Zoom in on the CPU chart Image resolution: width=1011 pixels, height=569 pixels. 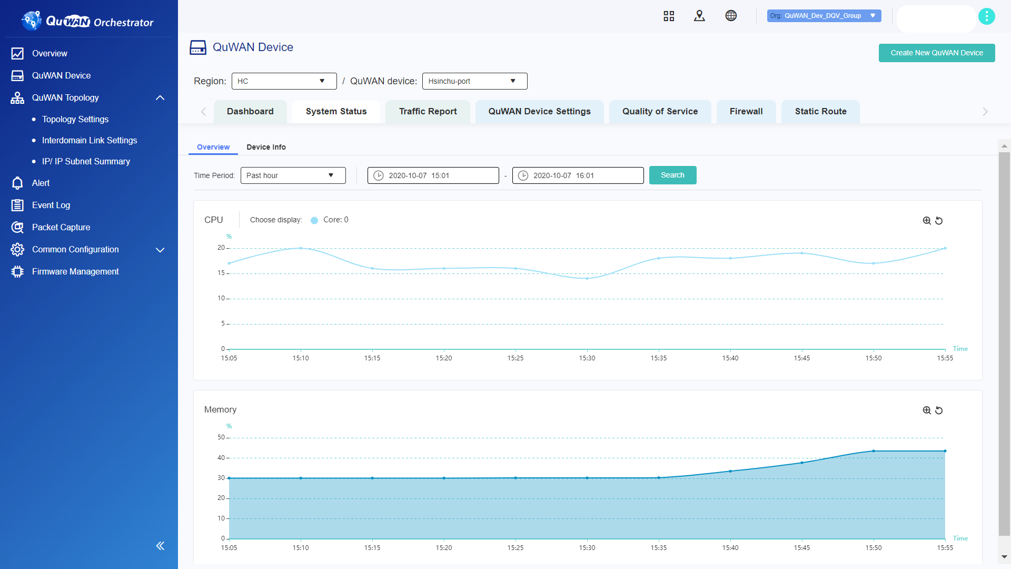coord(927,221)
